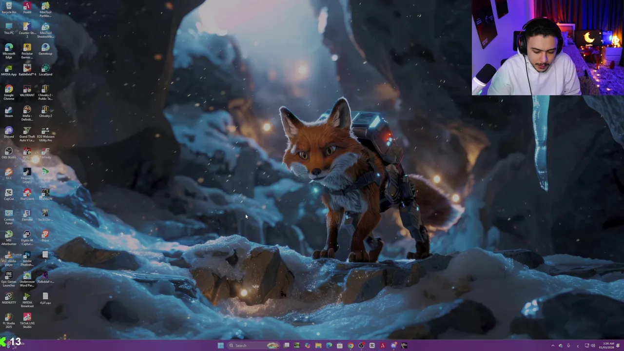Select the Brave browser desktop shortcut
This screenshot has height=351, width=624.
click(x=45, y=236)
